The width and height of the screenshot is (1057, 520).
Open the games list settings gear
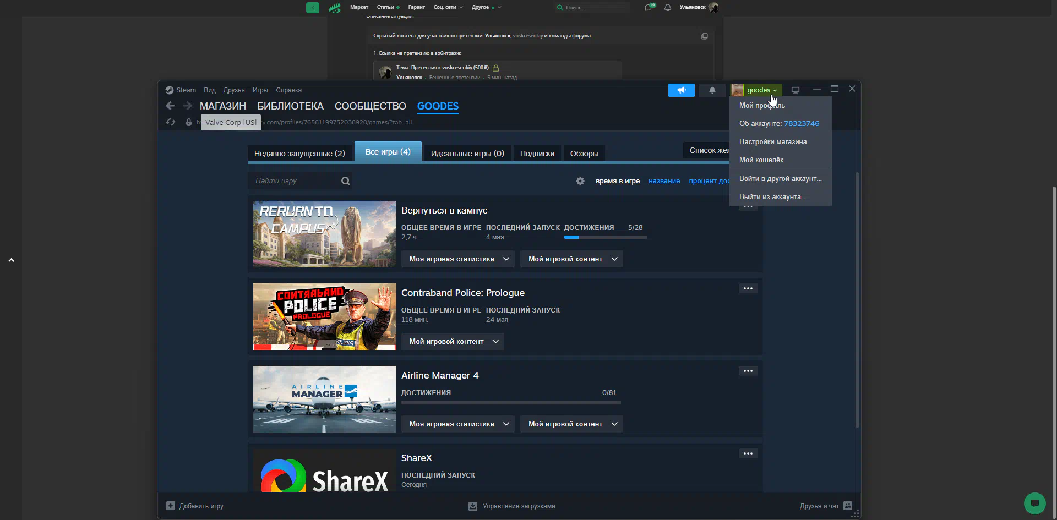[580, 181]
